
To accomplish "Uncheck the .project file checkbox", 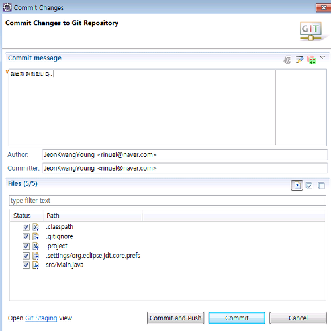I will [x=26, y=246].
